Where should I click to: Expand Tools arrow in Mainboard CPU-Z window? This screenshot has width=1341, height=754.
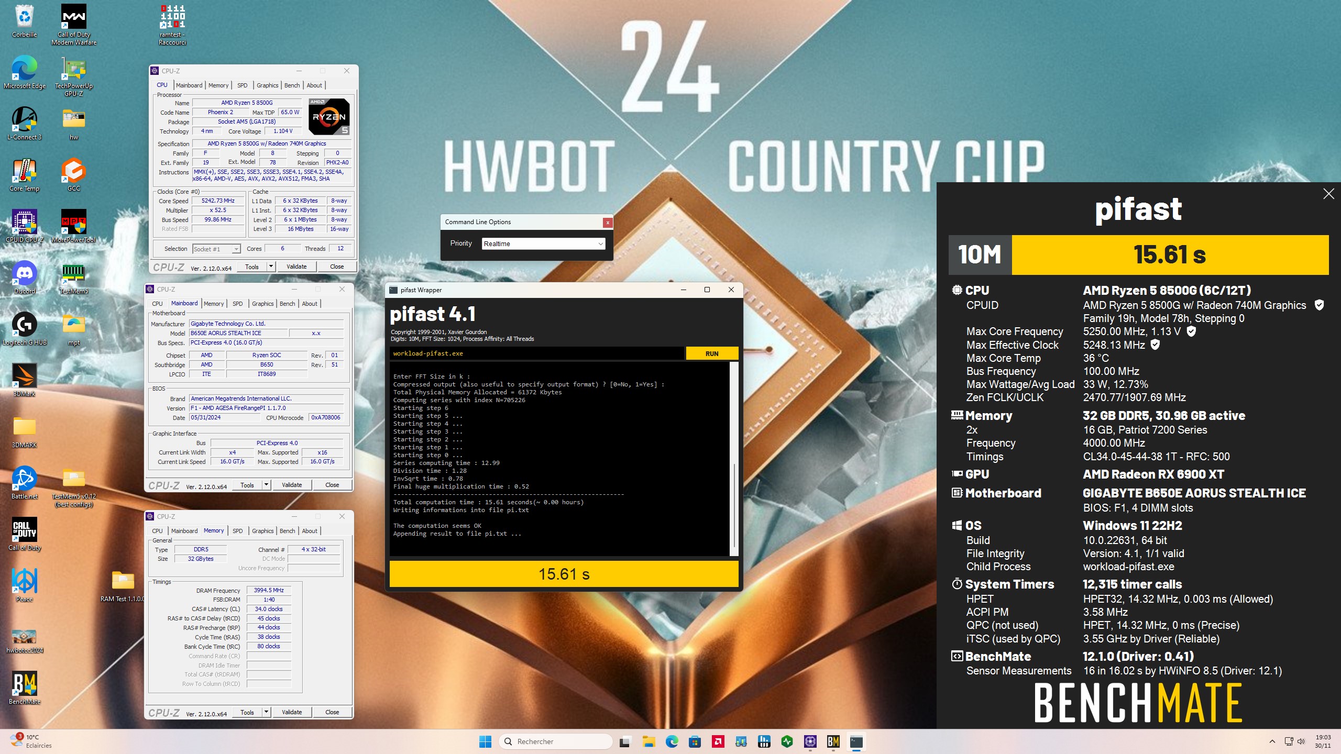click(266, 485)
